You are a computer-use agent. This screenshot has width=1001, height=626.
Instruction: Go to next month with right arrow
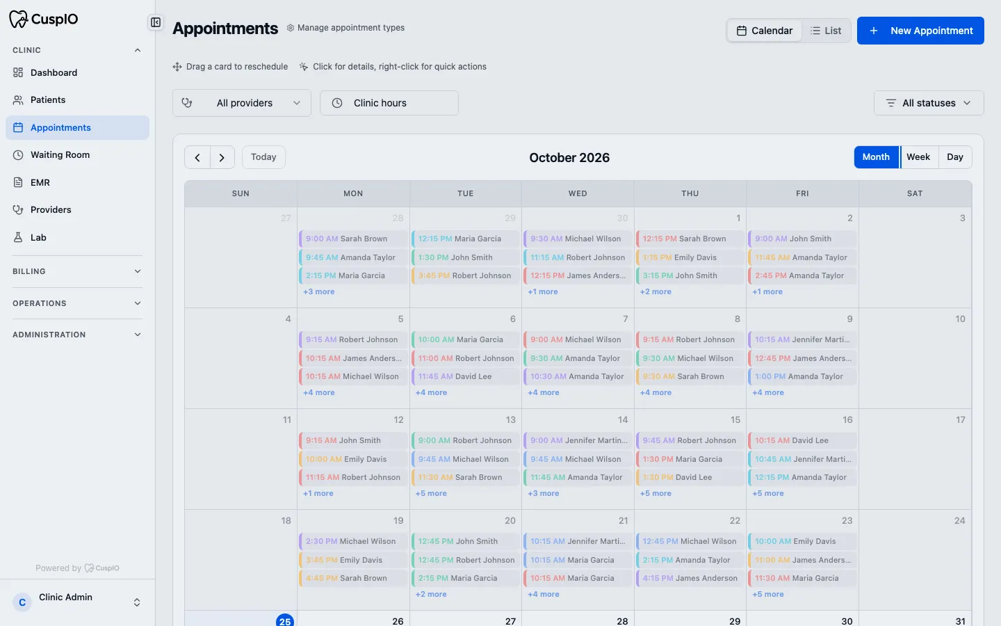click(222, 157)
